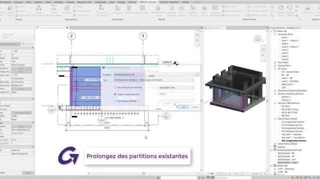Open the Diagrams results tool

(129, 10)
